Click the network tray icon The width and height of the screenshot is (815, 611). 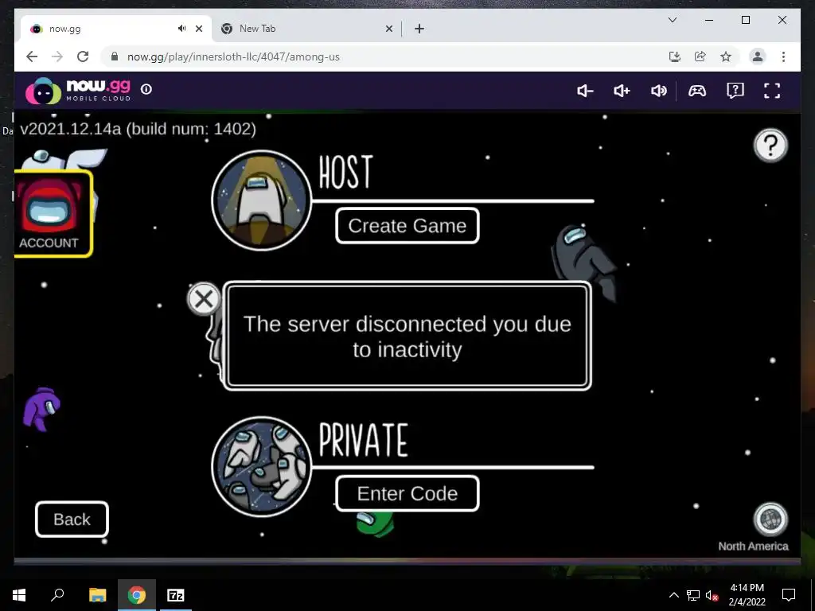(x=693, y=595)
